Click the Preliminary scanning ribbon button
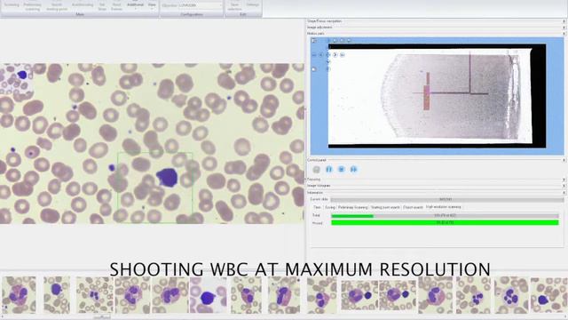 [32, 6]
